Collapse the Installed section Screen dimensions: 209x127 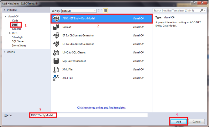pyautogui.click(x=5, y=10)
